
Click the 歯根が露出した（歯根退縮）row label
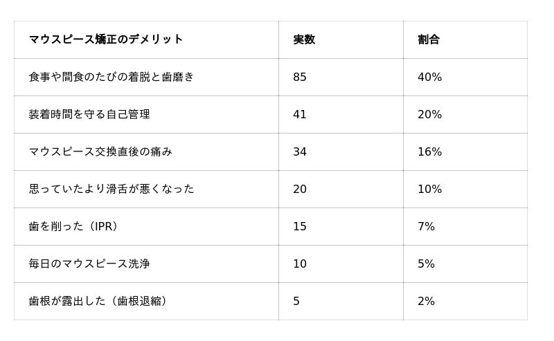pyautogui.click(x=99, y=301)
